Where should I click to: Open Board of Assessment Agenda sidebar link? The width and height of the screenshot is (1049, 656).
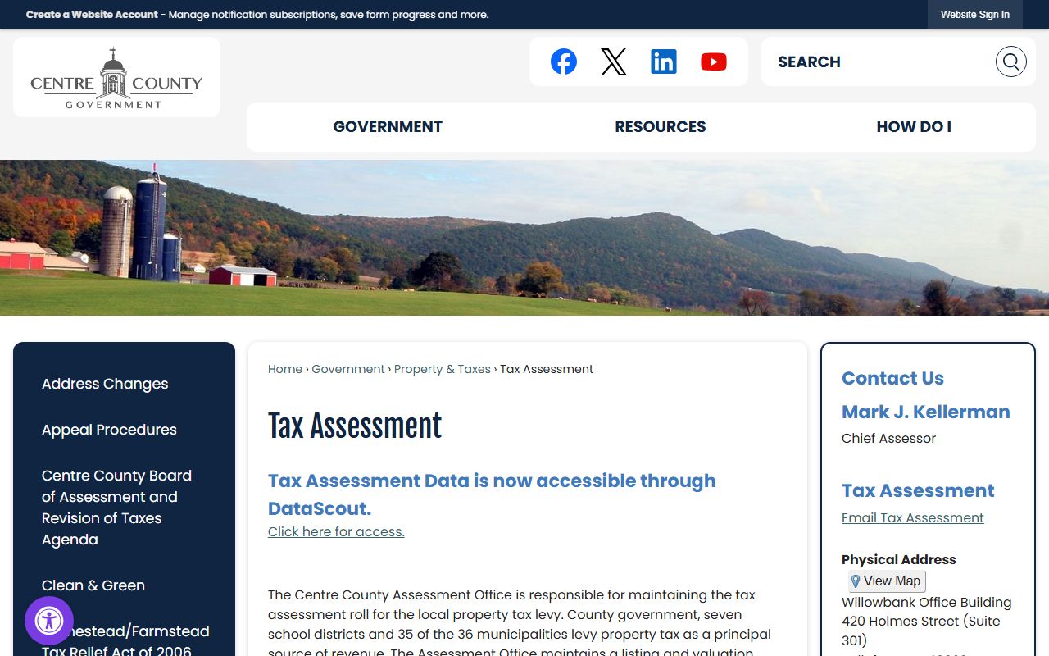(x=116, y=508)
